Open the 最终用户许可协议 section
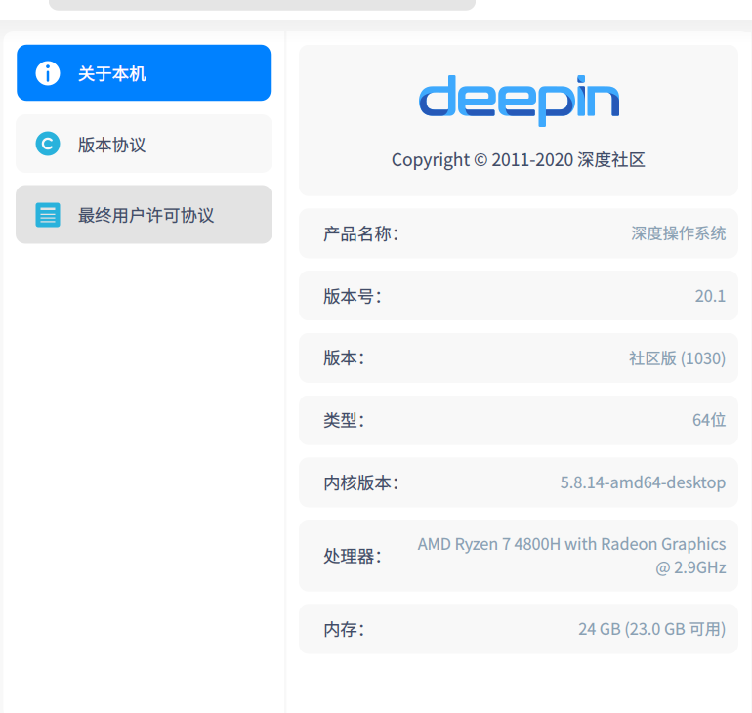Viewport: 752px width, 713px height. (144, 214)
